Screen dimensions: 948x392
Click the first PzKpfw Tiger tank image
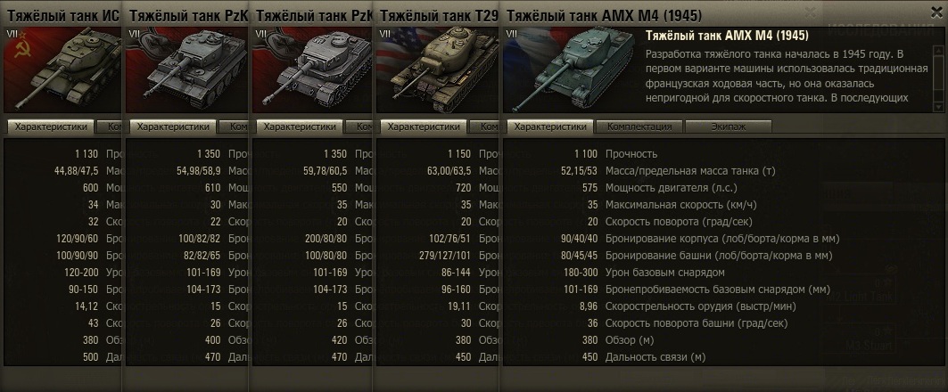coord(186,70)
